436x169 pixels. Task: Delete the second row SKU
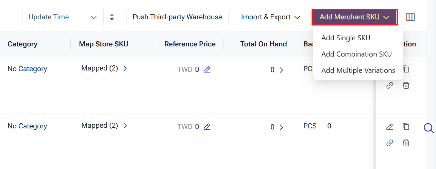click(x=406, y=143)
